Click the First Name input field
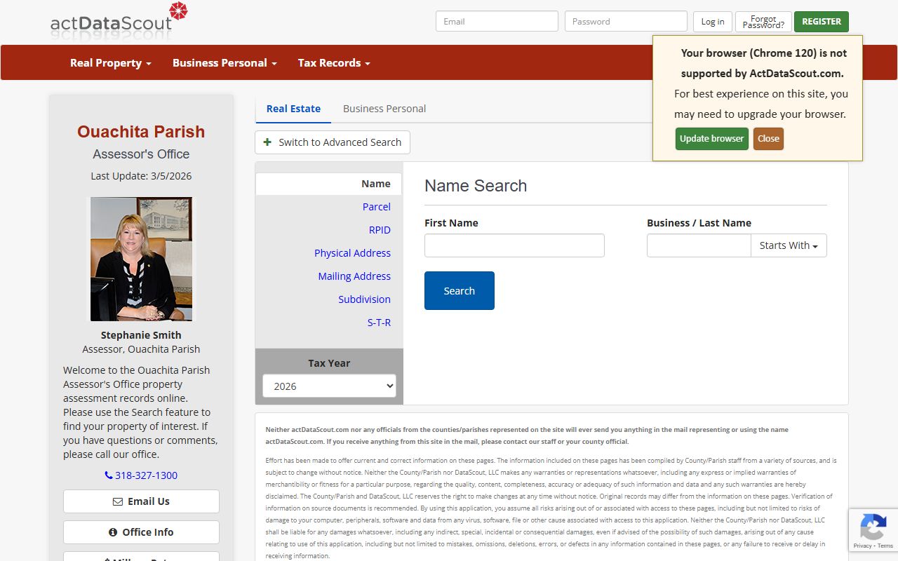Viewport: 898px width, 561px height. 514,245
